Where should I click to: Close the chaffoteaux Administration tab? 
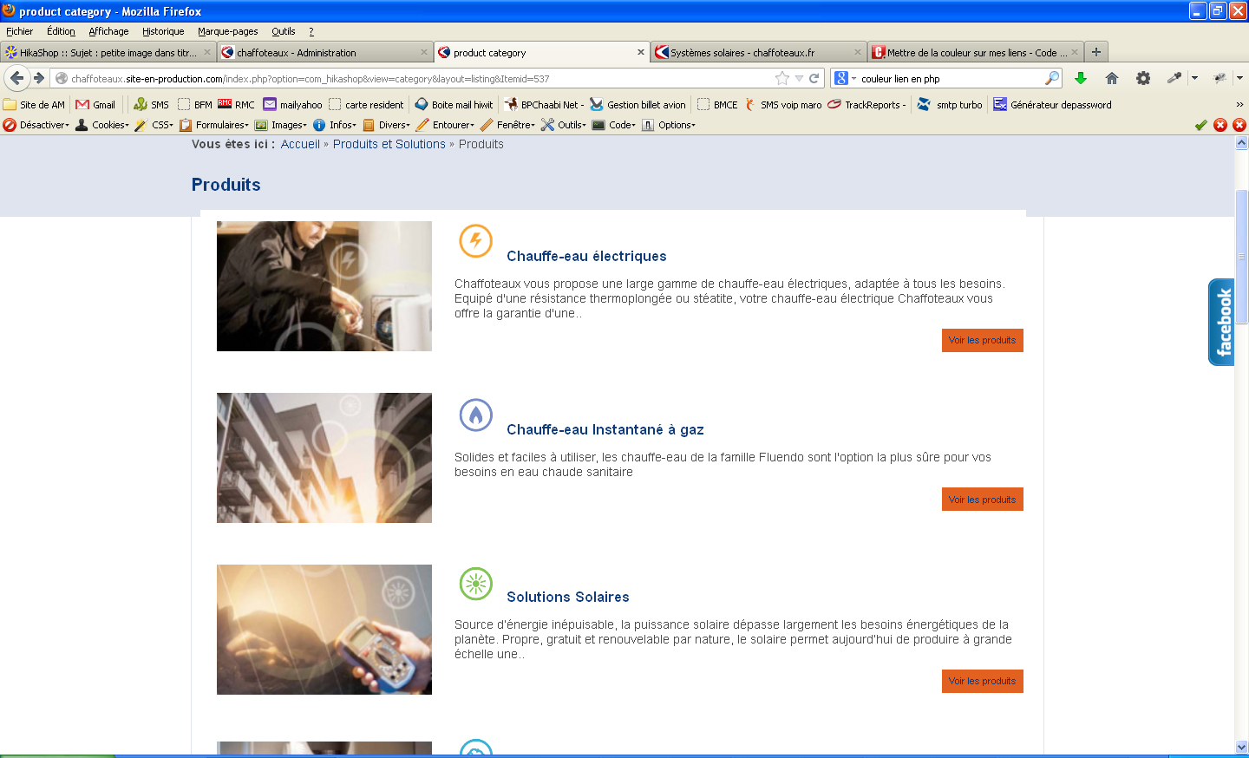[424, 52]
